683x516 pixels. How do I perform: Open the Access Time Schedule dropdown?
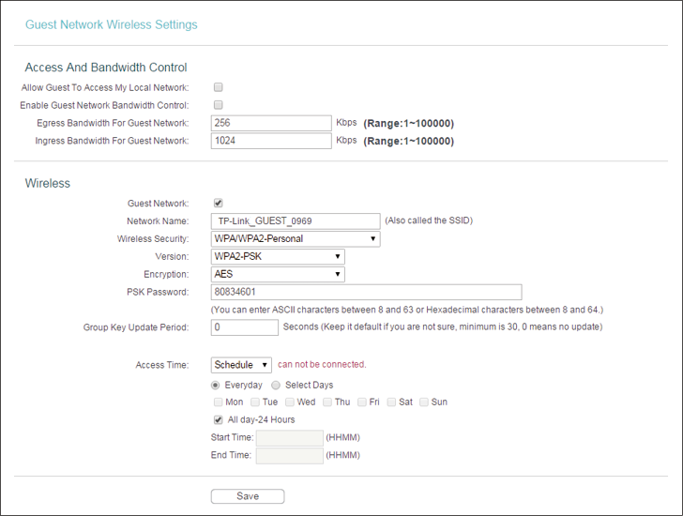241,365
